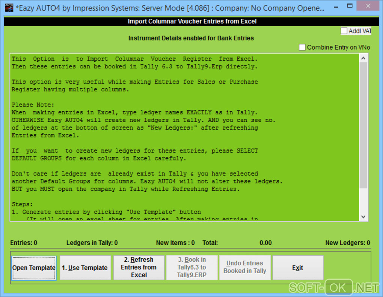Click the 'New Ledgers: 0' label
The height and width of the screenshot is (297, 383).
pyautogui.click(x=348, y=243)
